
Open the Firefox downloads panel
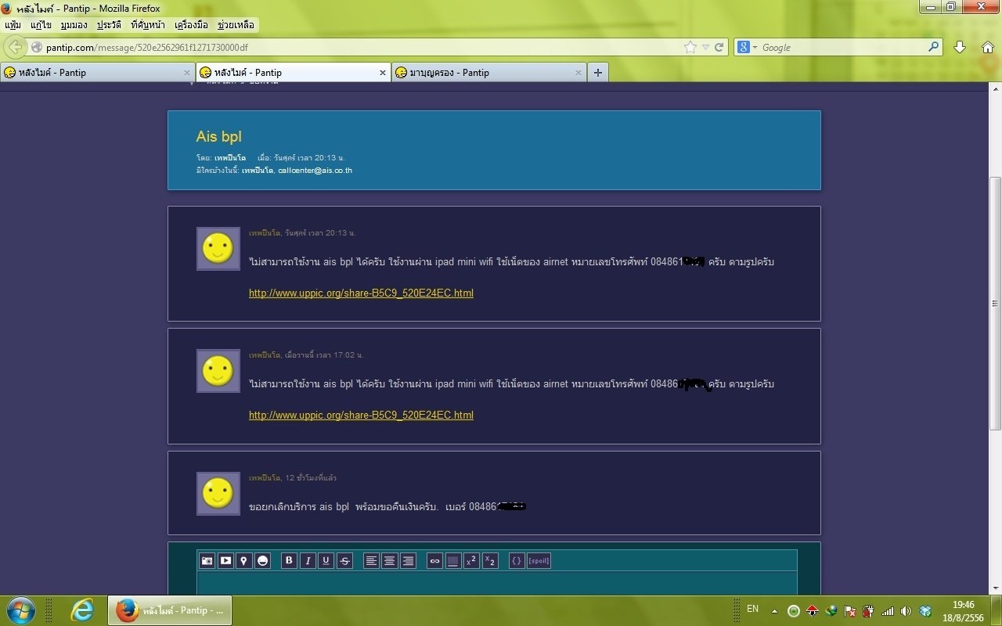click(x=961, y=47)
